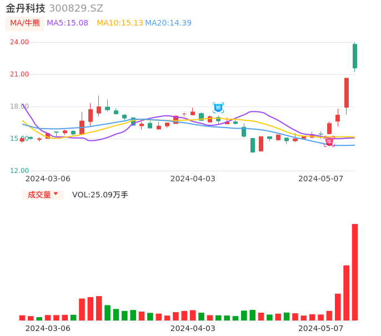
Task: Click the 21.00 price axis label
Action: coord(19,74)
